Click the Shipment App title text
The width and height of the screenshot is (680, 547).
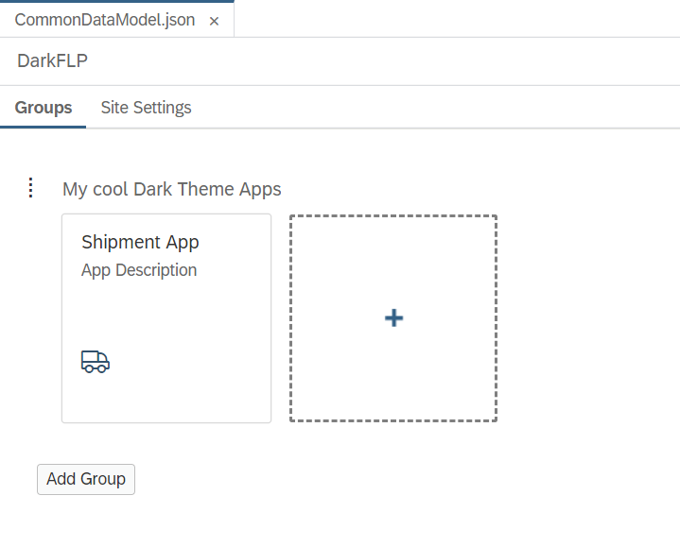click(x=140, y=242)
